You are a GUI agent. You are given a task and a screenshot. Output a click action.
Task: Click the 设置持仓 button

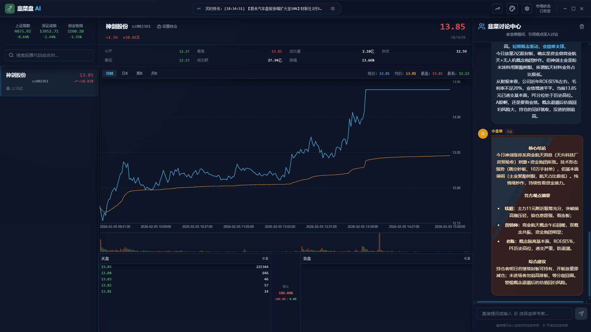point(167,26)
